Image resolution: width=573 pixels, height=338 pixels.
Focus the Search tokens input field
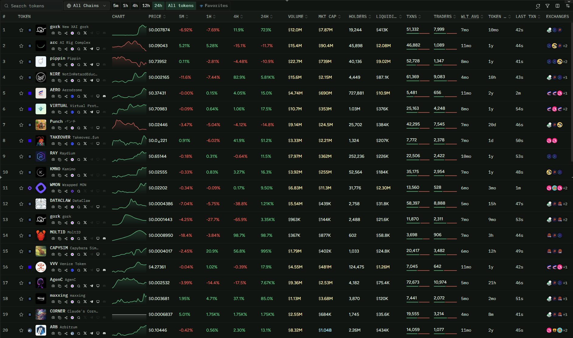coord(33,6)
